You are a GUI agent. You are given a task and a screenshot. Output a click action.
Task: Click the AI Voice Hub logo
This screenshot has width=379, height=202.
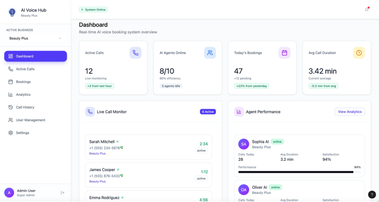[x=12, y=13]
